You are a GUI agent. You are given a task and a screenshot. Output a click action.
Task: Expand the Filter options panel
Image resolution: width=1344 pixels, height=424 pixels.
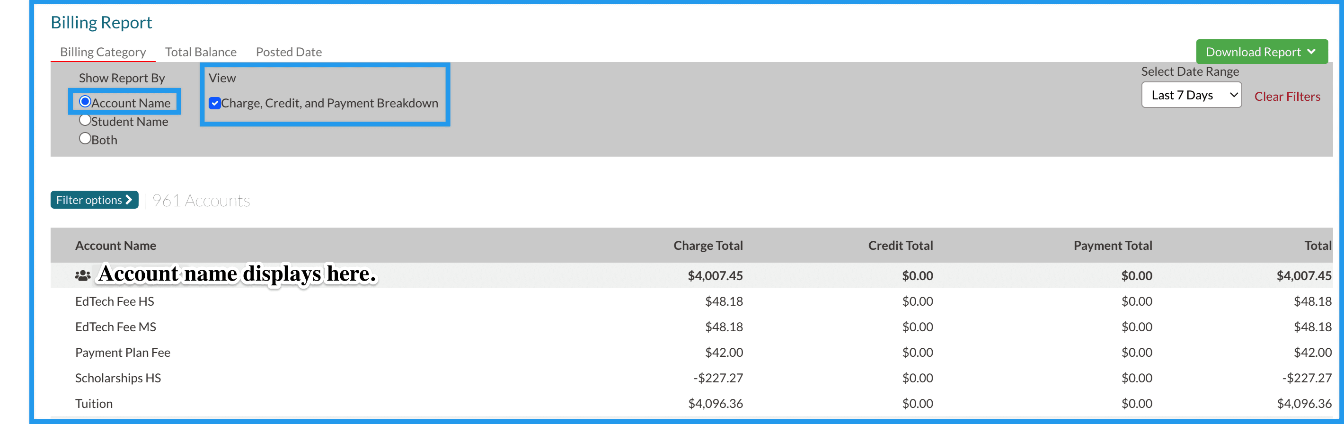coord(94,200)
